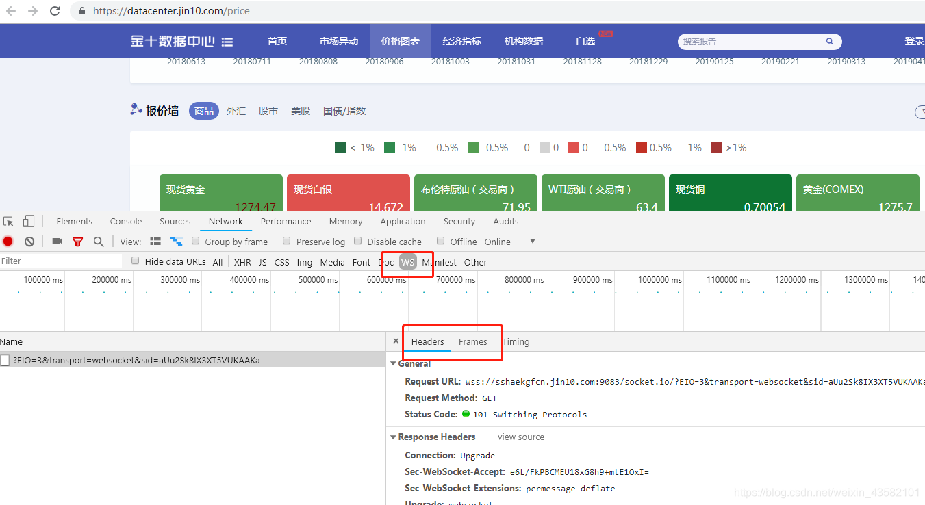Click the dark green <-1% legend swatch
The height and width of the screenshot is (505, 925).
tap(341, 148)
